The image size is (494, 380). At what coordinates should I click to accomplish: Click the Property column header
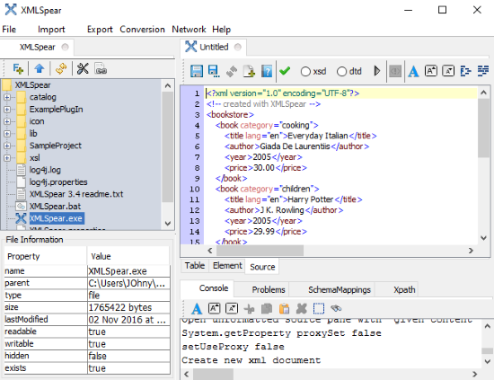pos(46,256)
